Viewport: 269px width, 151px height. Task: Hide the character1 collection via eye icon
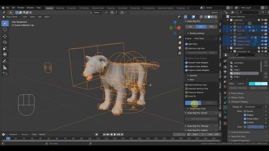[x=262, y=48]
